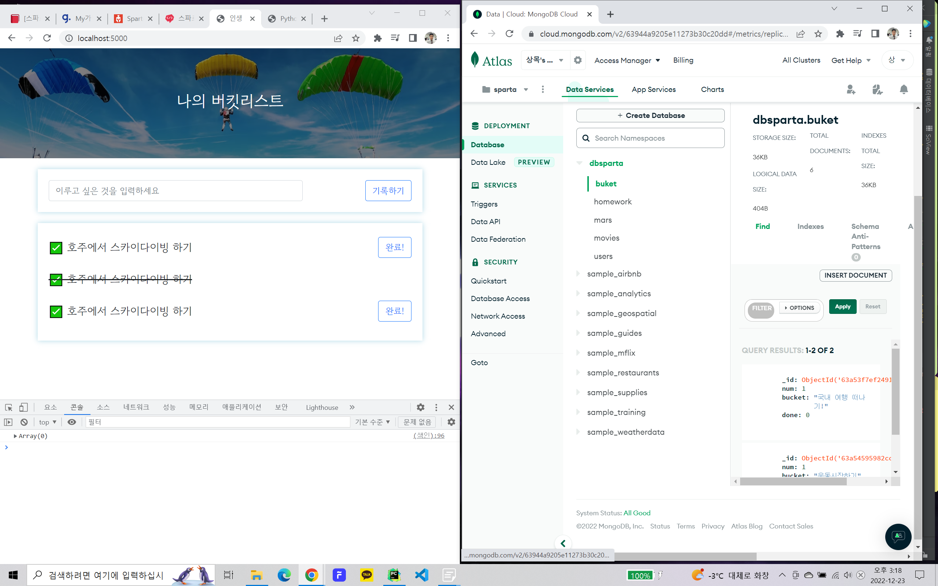This screenshot has height=586, width=938.
Task: Click the green Apply query button
Action: (x=843, y=307)
